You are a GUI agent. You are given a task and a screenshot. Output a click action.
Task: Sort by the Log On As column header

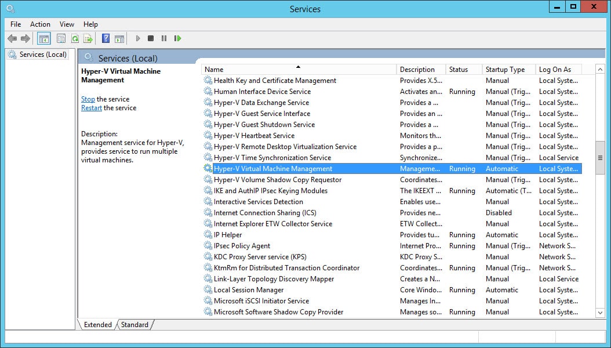click(x=559, y=70)
